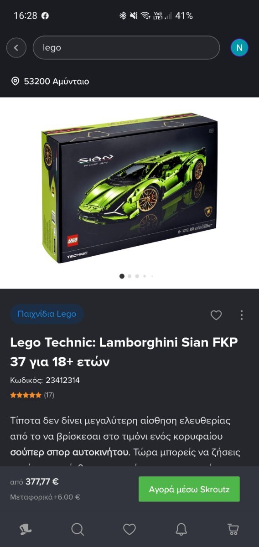Open the N profile avatar
Viewport: 259px width, 547px height.
(239, 47)
